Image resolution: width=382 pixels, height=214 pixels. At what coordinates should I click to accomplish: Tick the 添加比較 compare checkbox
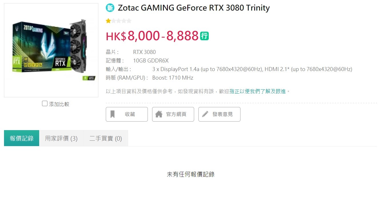(x=45, y=104)
